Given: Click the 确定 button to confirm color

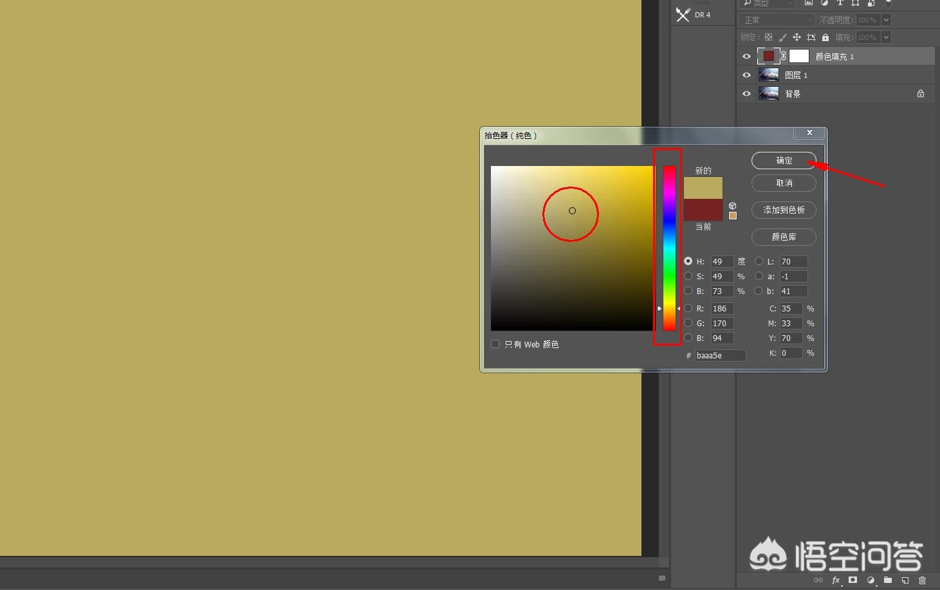Looking at the screenshot, I should pyautogui.click(x=784, y=160).
